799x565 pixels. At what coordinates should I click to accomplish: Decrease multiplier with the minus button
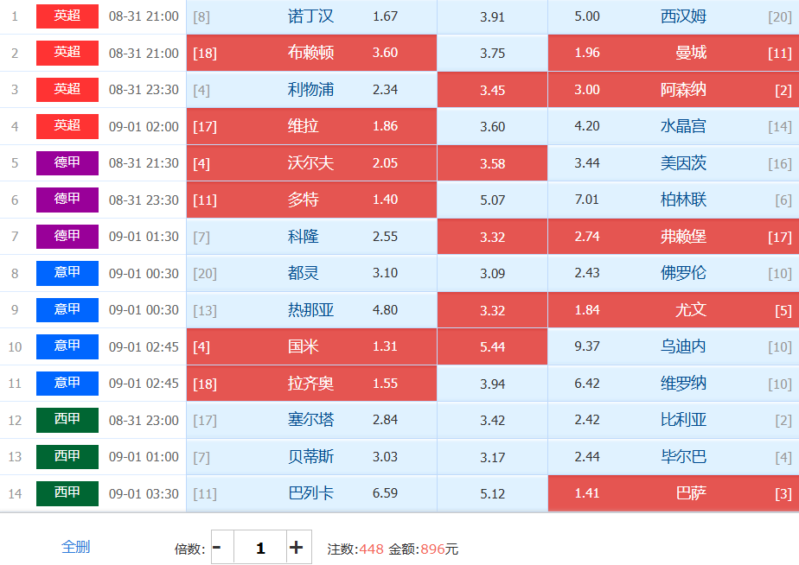coord(222,547)
